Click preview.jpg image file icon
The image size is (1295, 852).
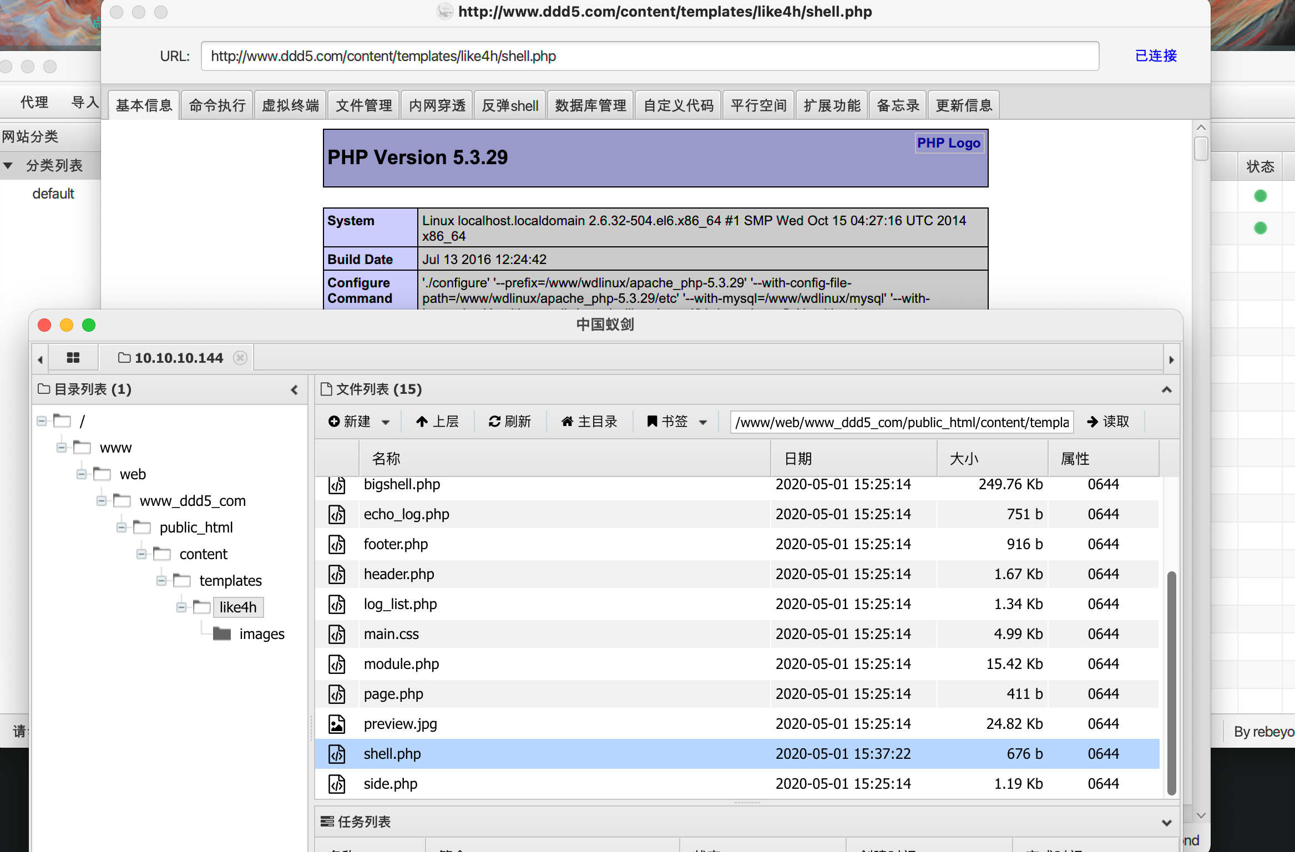(x=337, y=724)
